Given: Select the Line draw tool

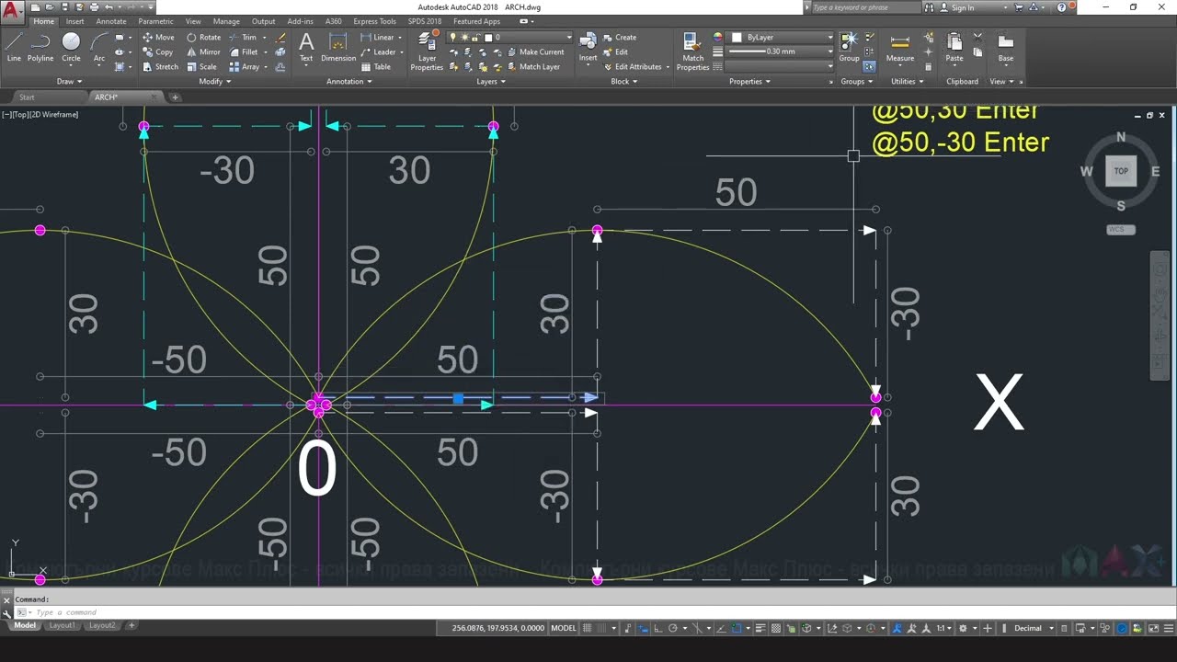Looking at the screenshot, I should point(14,47).
